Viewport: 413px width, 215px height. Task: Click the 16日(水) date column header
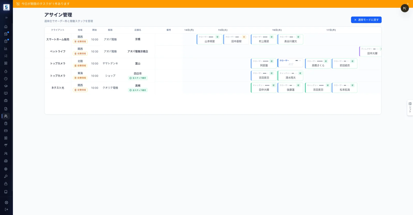[277, 30]
